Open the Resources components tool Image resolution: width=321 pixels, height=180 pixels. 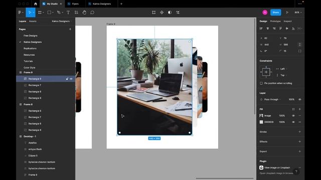tap(76, 12)
